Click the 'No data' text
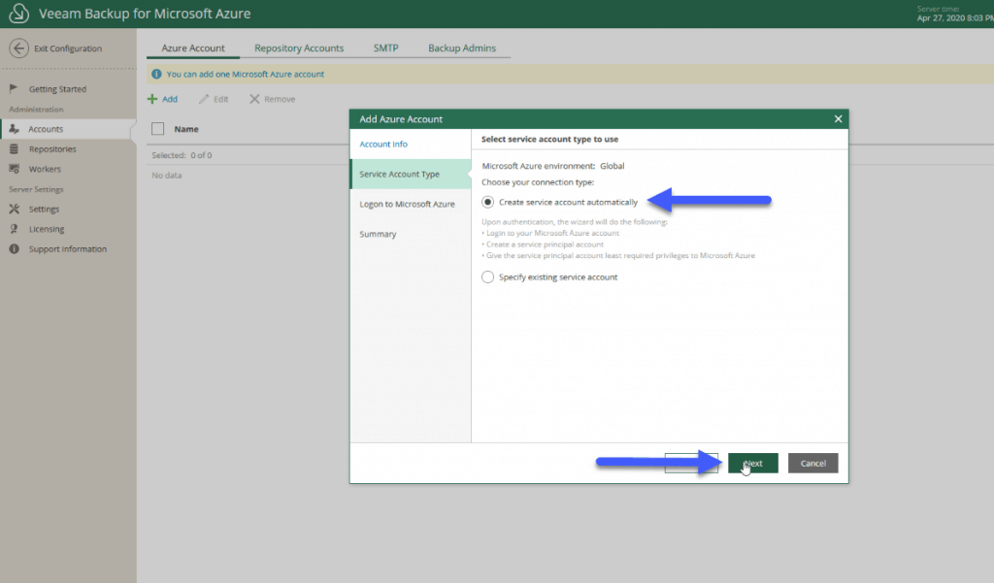This screenshot has height=583, width=994. click(x=167, y=176)
